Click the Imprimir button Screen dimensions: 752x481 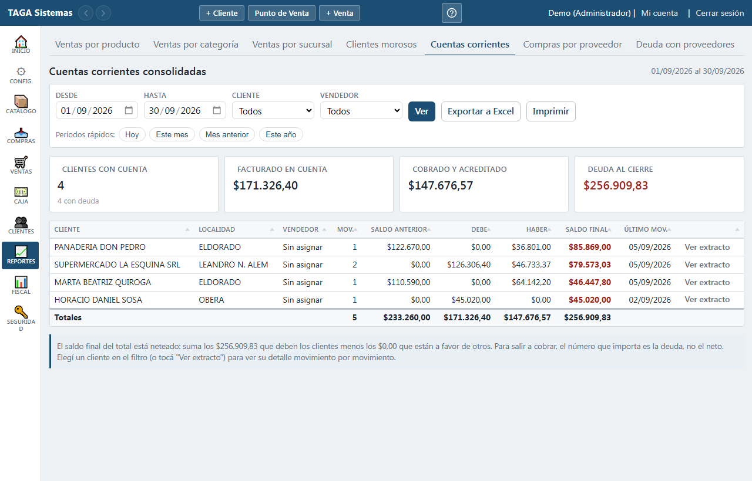[x=550, y=111]
